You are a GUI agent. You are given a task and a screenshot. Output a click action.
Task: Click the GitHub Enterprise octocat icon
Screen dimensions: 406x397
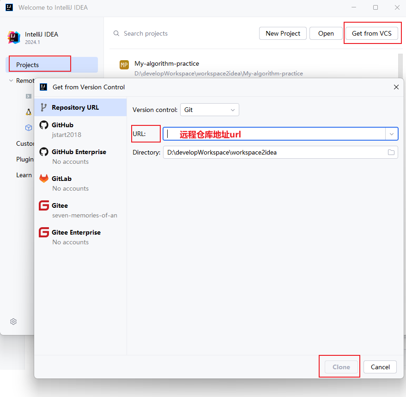pos(44,152)
